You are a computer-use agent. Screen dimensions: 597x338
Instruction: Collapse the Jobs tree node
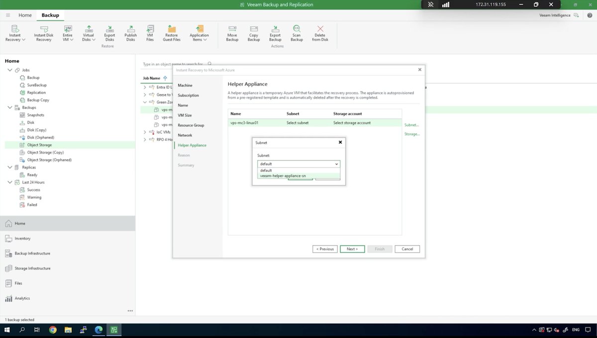pyautogui.click(x=10, y=70)
